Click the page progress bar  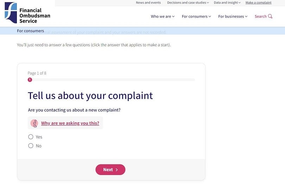click(x=111, y=80)
